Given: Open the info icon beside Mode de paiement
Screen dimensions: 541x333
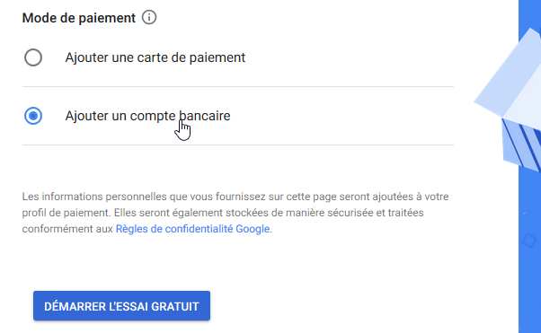Looking at the screenshot, I should [x=149, y=18].
